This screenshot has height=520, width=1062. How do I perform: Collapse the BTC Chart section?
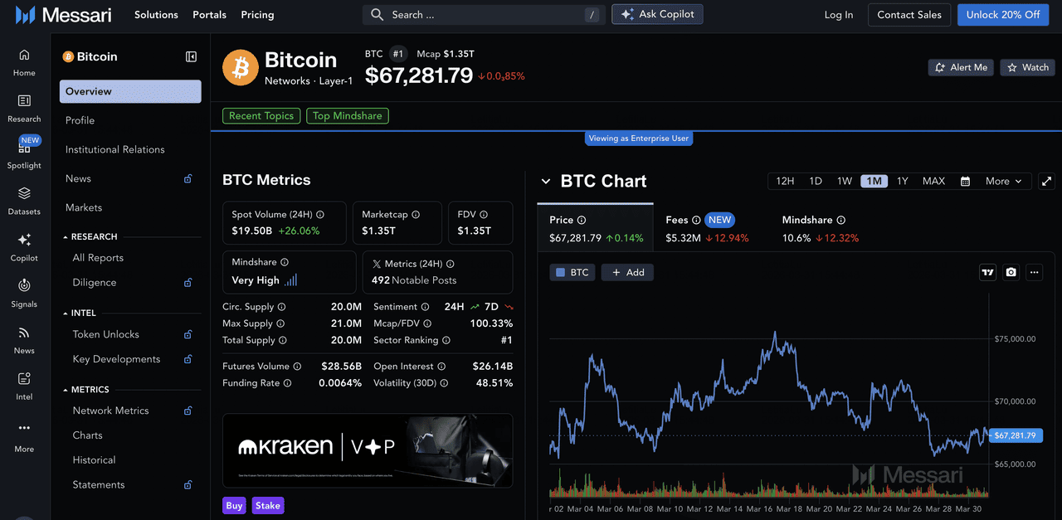pyautogui.click(x=545, y=181)
